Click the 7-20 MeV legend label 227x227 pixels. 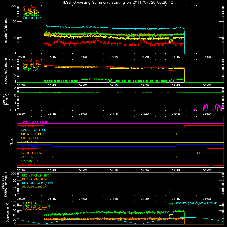point(31,70)
